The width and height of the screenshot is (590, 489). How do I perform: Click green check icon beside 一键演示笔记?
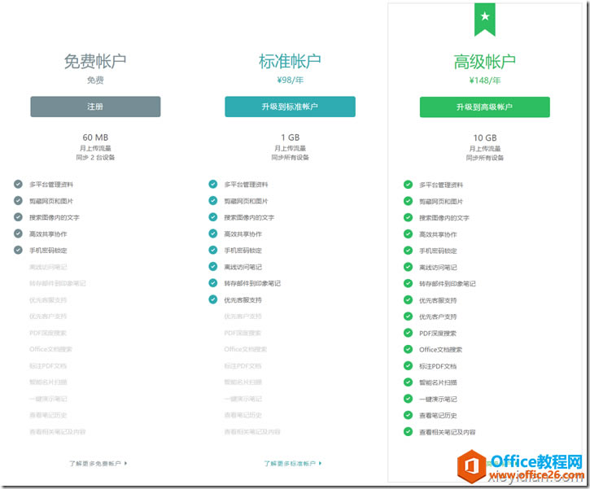(408, 399)
